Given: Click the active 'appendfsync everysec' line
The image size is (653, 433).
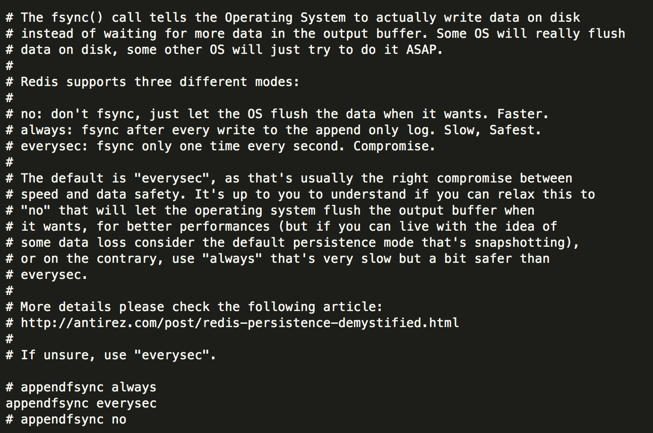Looking at the screenshot, I should 81,403.
